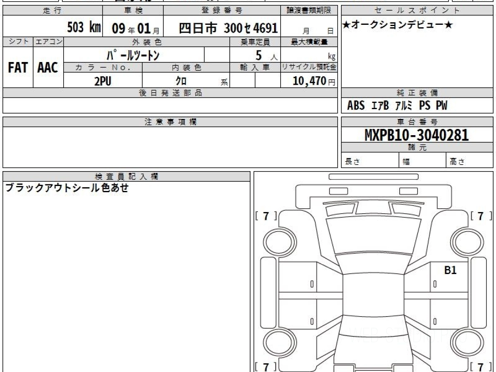Click equipment list ABS エアB アルミ PS PW
The image size is (496, 372).
click(397, 105)
